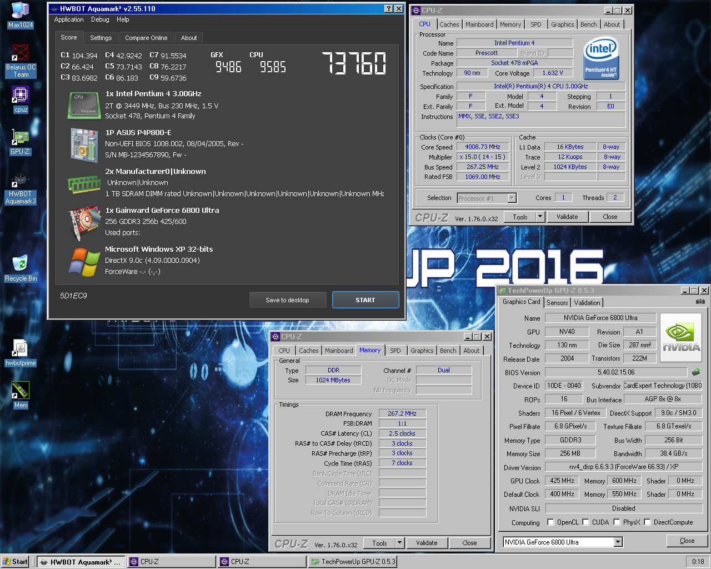Click Tools button in Memory CPU-Z window

click(x=379, y=543)
